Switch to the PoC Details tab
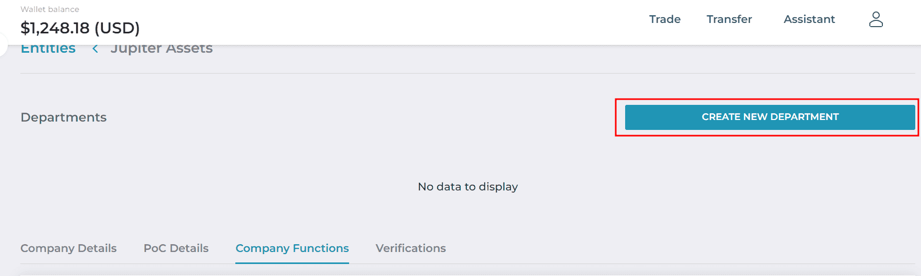Screen dimensions: 921x276 pyautogui.click(x=176, y=248)
